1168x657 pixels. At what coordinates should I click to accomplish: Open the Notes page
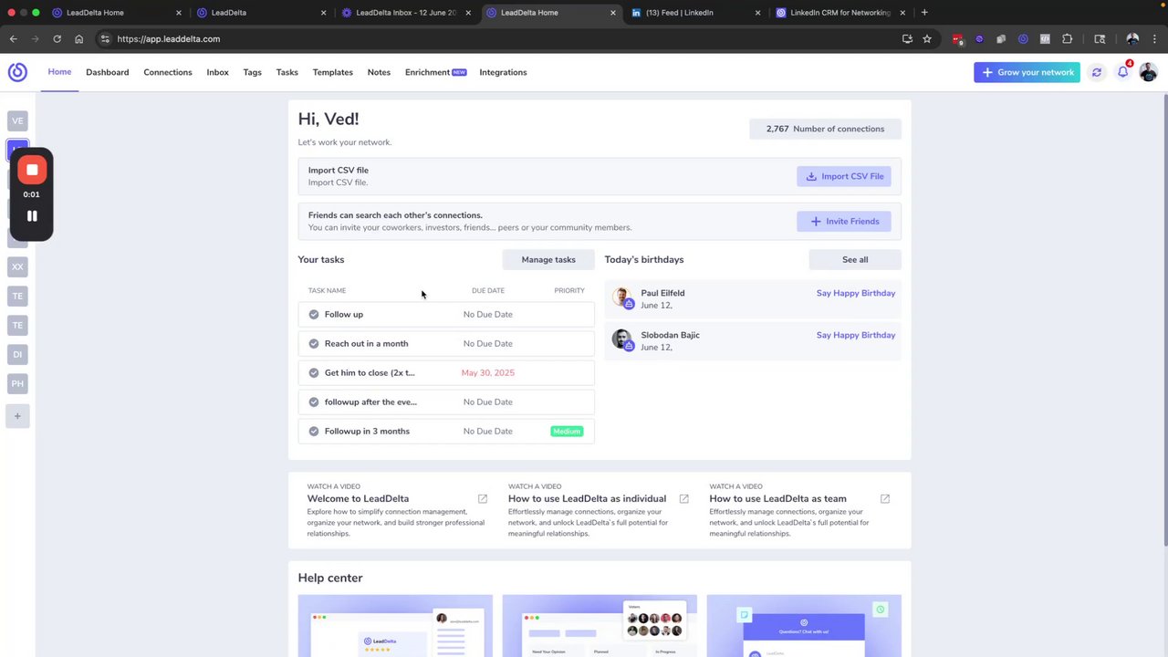379,72
